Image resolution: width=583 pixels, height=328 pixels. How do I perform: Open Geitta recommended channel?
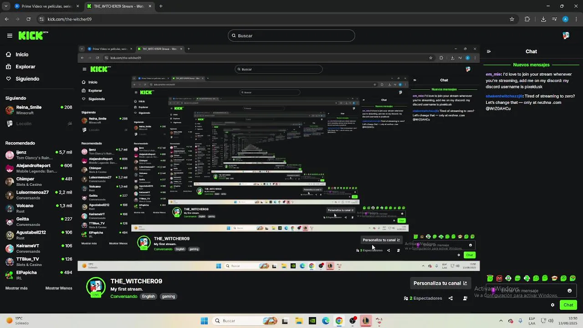click(39, 221)
